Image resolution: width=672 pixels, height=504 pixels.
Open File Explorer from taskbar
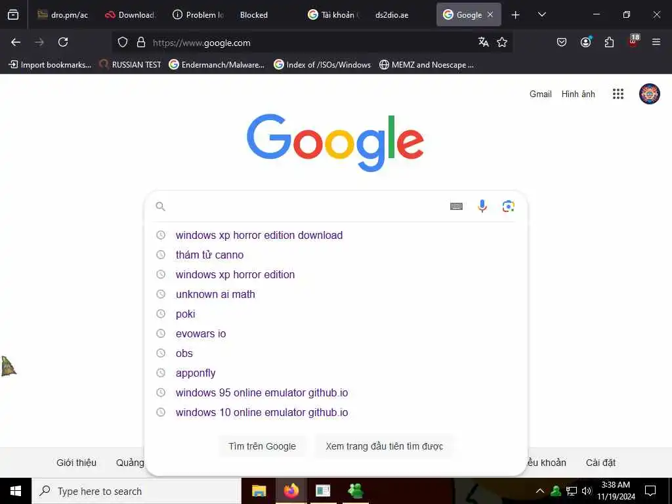coord(259,491)
